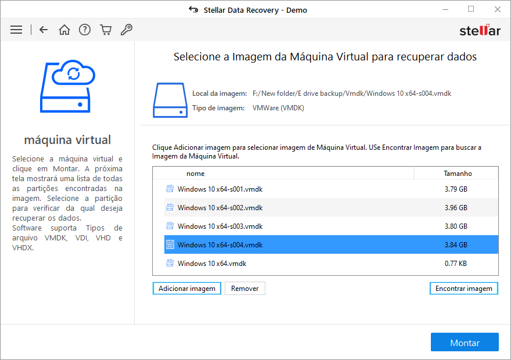The width and height of the screenshot is (511, 360).
Task: Click the app icon in the title bar
Action: pos(193,10)
